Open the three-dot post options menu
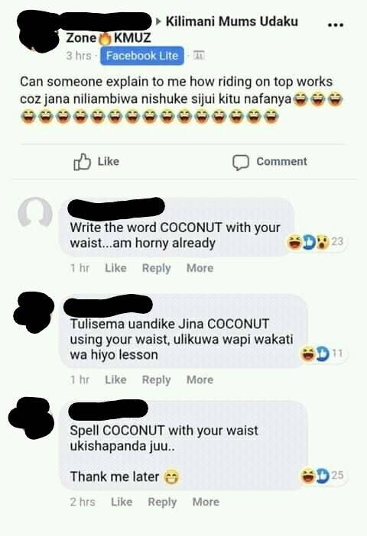This screenshot has height=536, width=367. (335, 25)
